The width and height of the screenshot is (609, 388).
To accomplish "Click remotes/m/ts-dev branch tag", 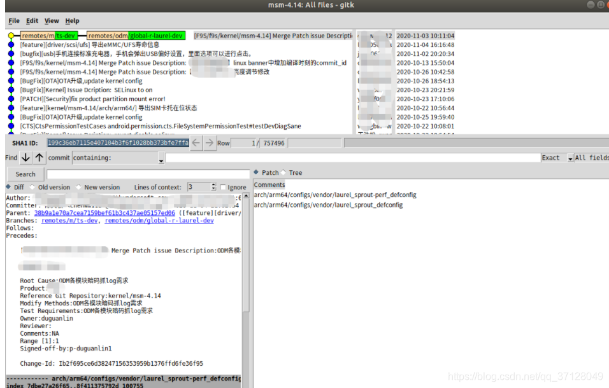I will 49,36.
